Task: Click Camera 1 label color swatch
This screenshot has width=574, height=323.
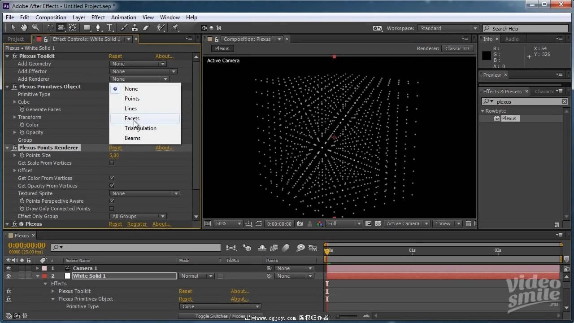Action: tap(44, 268)
